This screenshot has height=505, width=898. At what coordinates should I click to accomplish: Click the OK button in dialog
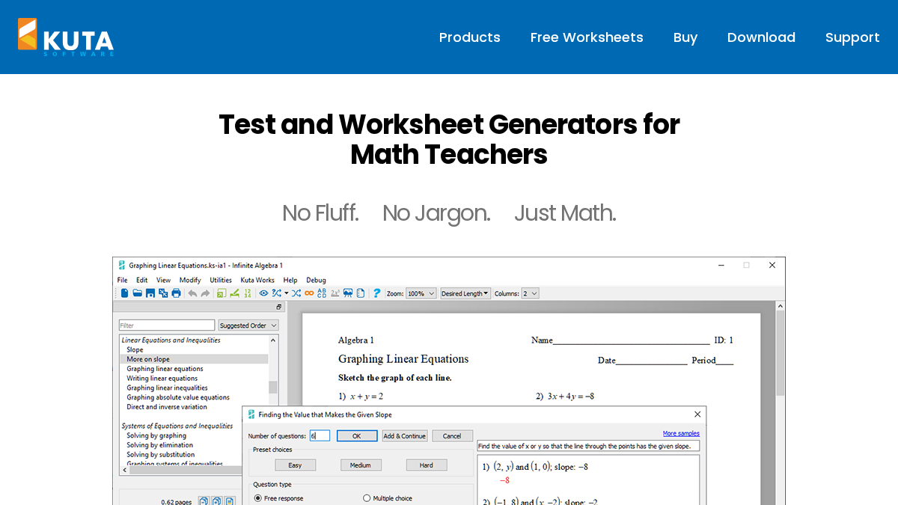pos(356,435)
